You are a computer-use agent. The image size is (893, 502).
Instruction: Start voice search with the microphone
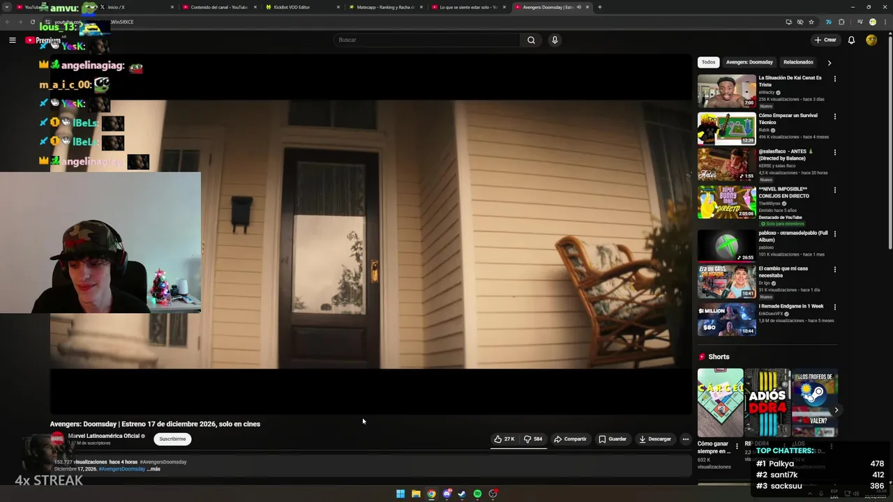555,40
